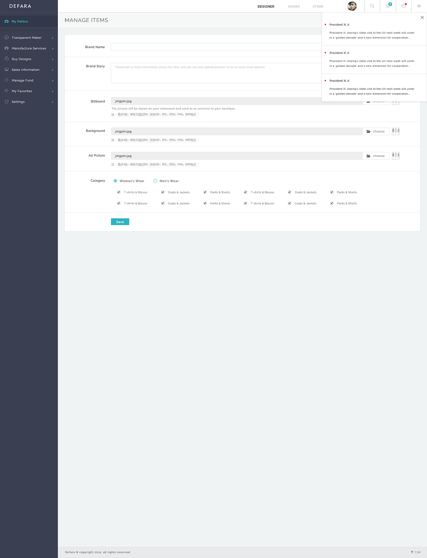The width and height of the screenshot is (427, 558).
Task: Toggle second row first Coats & Jackets checkbox
Action: [163, 203]
